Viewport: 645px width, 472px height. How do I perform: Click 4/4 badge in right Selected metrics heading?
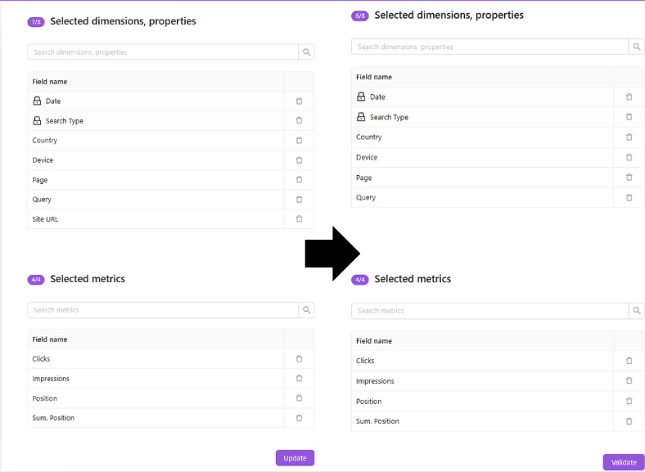(360, 280)
